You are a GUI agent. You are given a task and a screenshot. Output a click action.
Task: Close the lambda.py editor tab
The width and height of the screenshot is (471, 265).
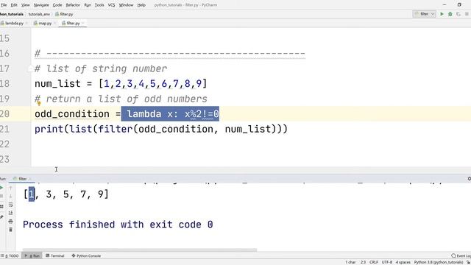point(26,23)
